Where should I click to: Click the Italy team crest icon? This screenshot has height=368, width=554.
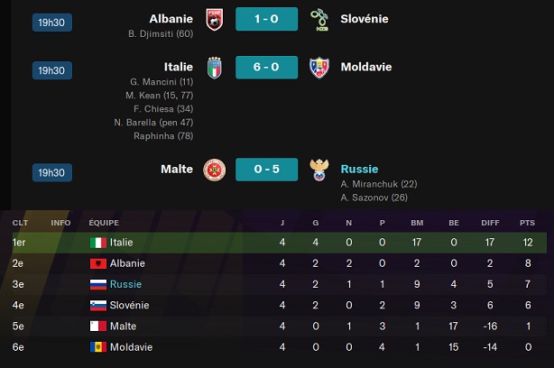click(214, 68)
